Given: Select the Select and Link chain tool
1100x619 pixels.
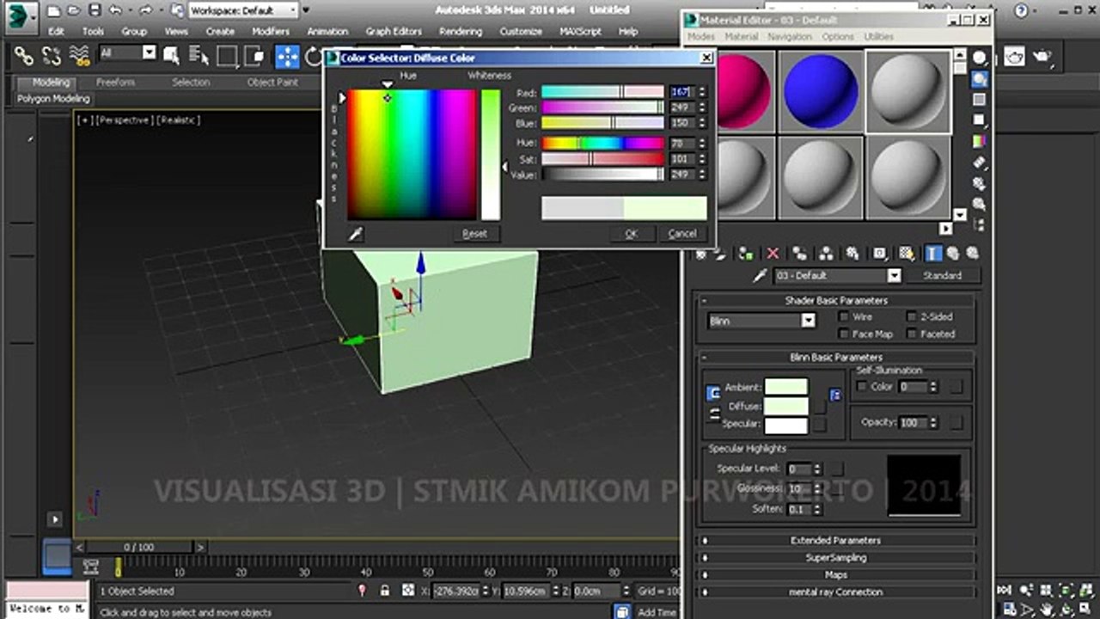Looking at the screenshot, I should pos(24,57).
